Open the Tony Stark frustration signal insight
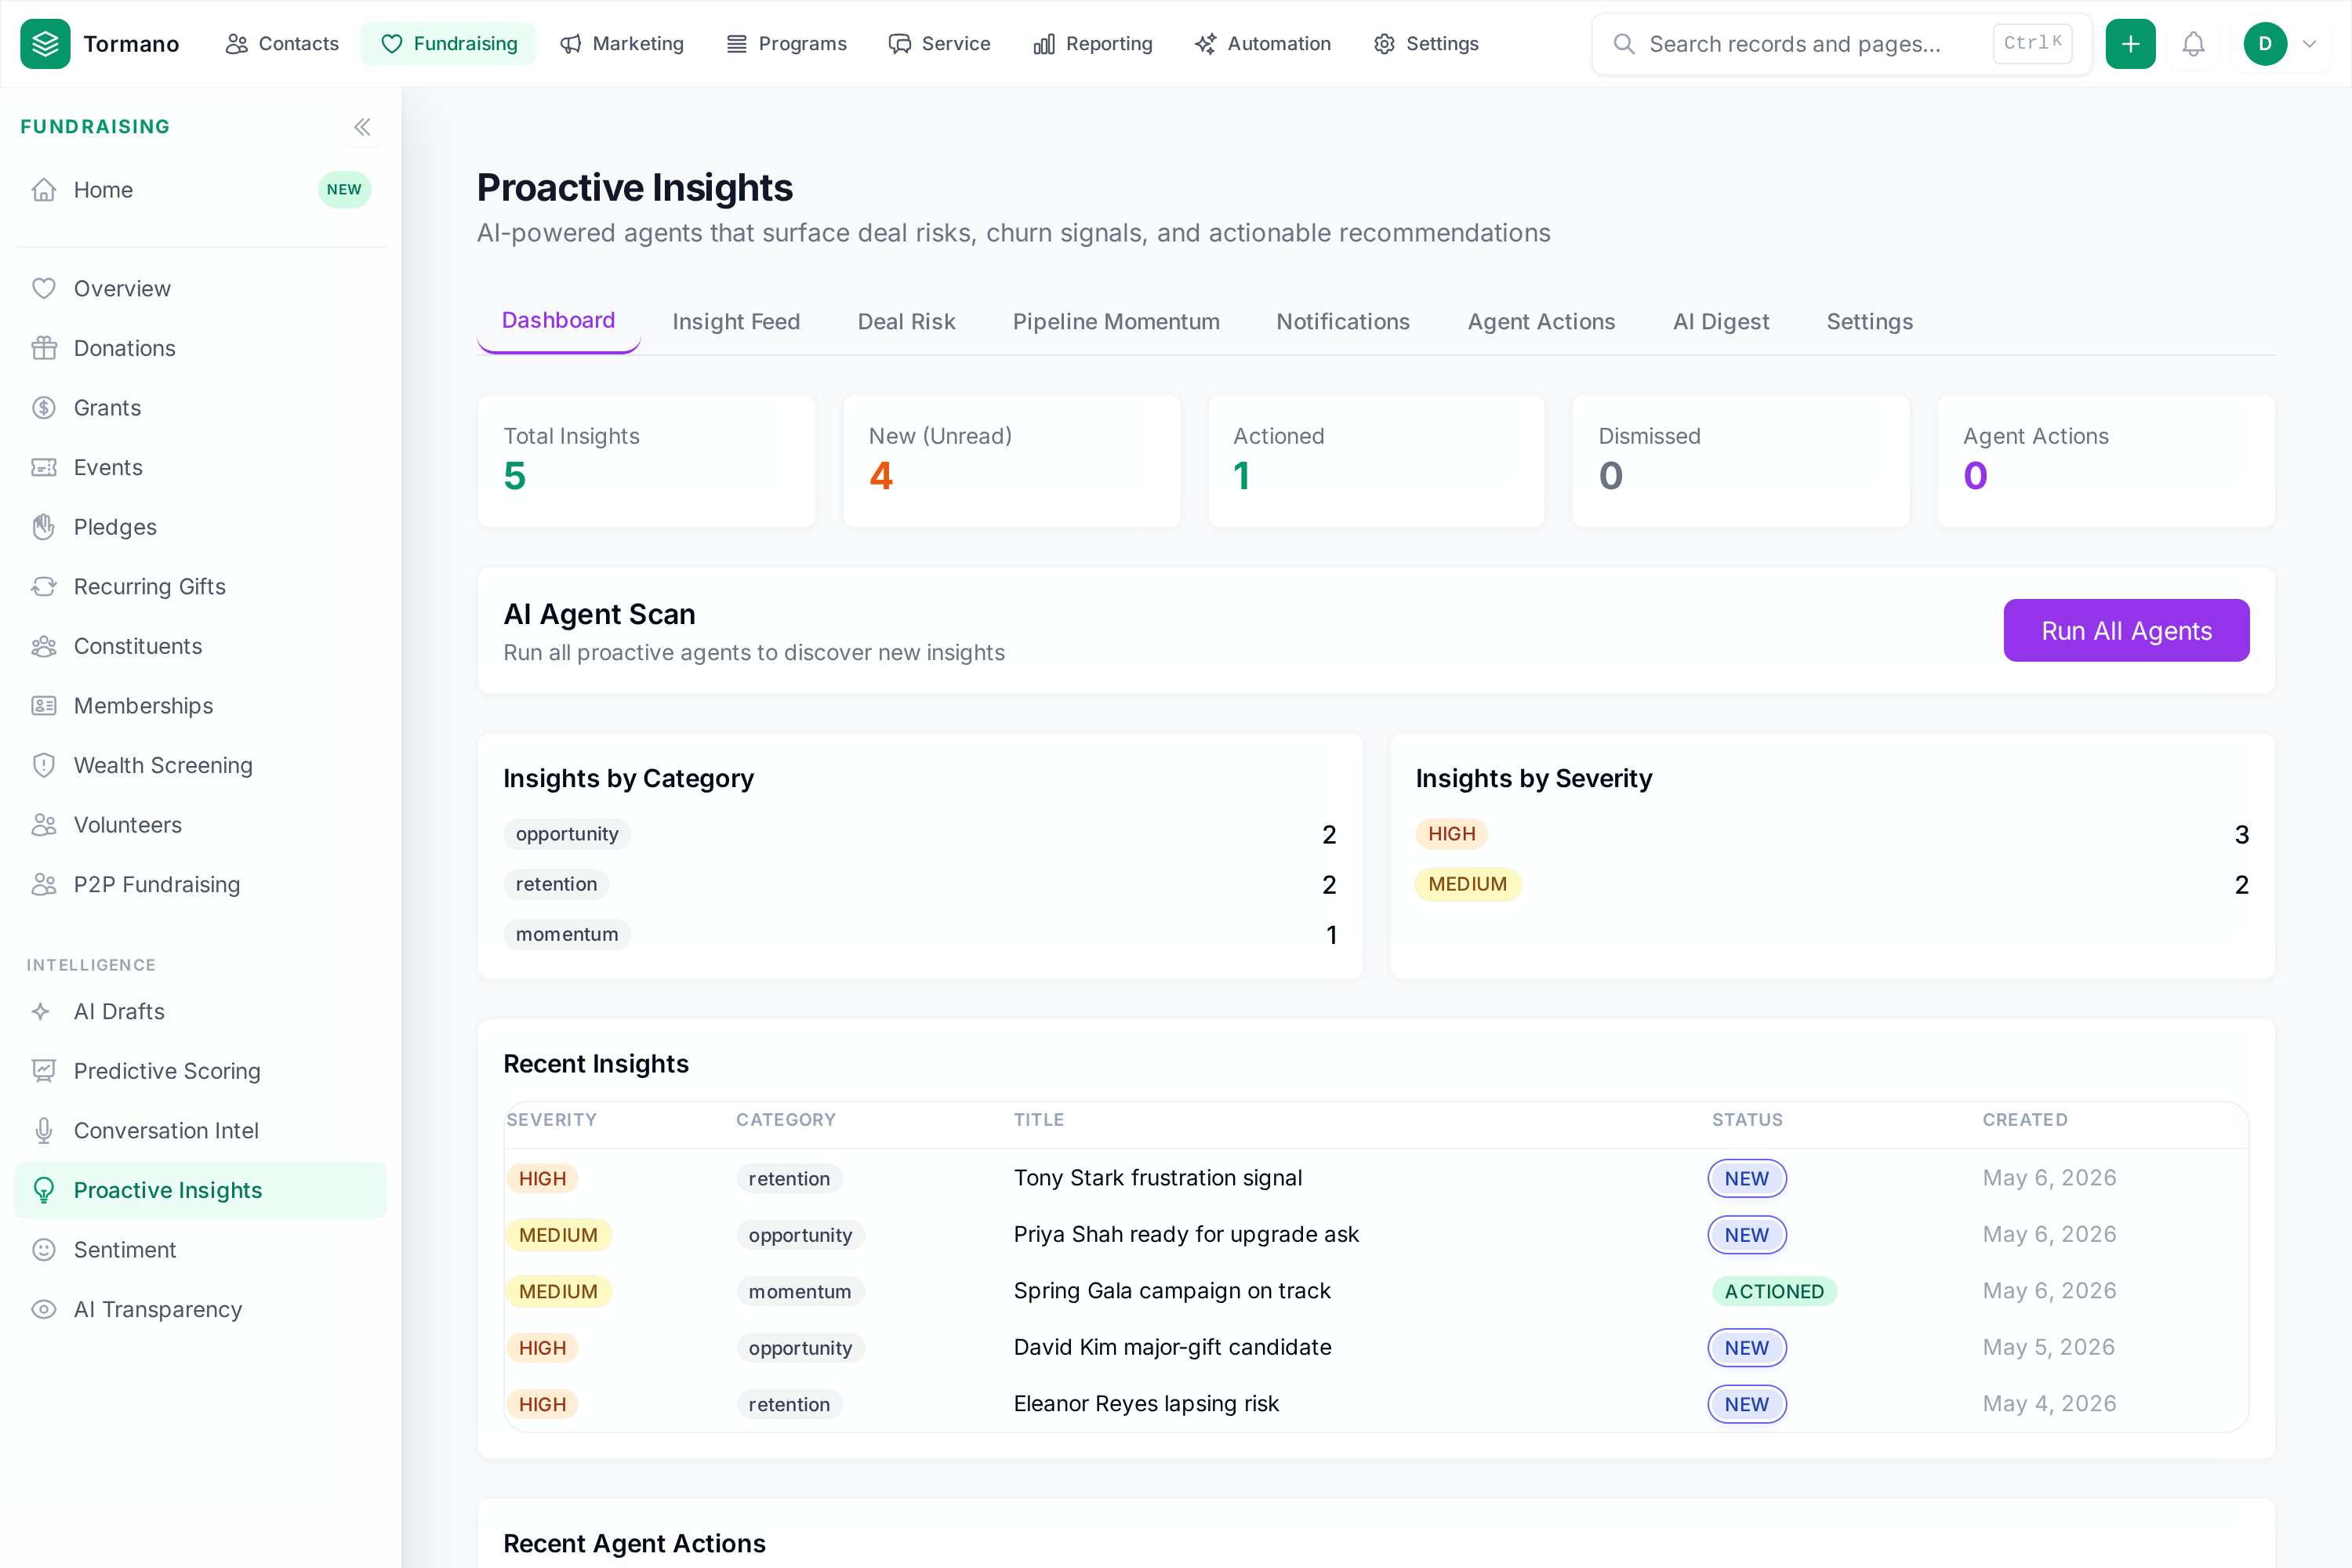 [x=1158, y=1178]
